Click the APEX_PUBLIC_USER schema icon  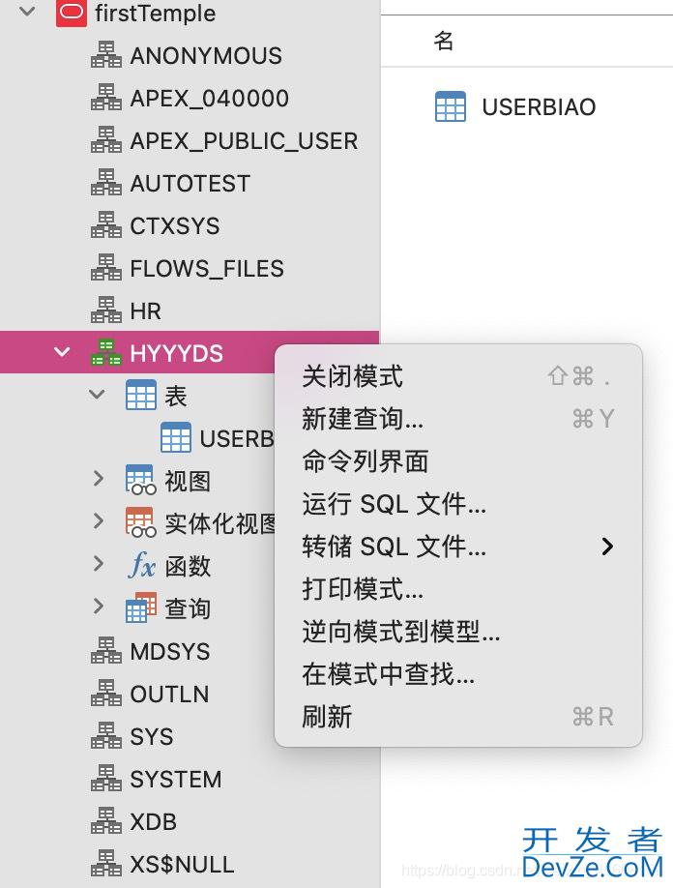tap(105, 140)
